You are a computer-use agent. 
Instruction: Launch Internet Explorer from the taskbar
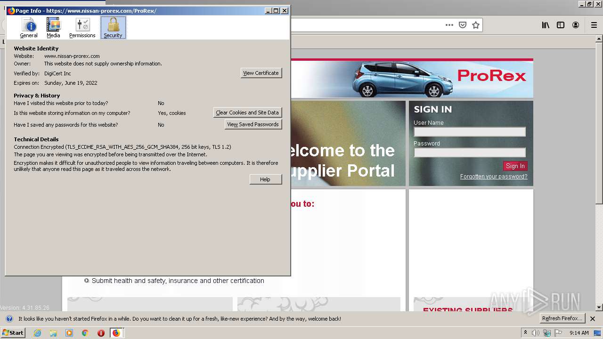tap(38, 333)
